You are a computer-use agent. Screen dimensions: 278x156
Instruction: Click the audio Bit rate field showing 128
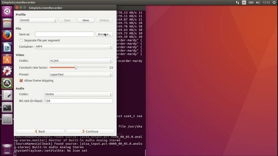click(x=78, y=101)
